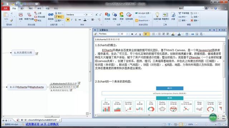Image resolution: width=229 pixels, height=128 pixels.
Task: Switch to the 开始 (Home) ribbon tab
Action: (14, 9)
